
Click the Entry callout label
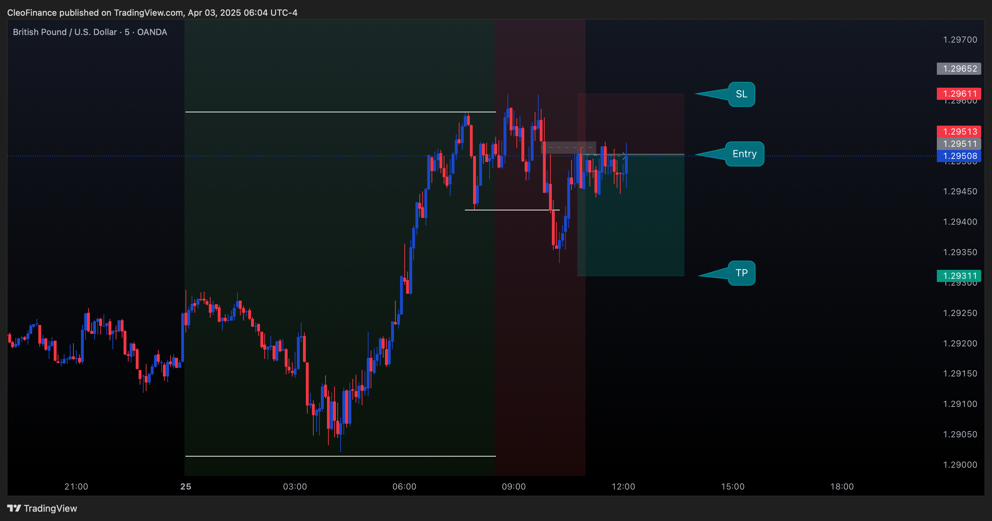point(745,154)
